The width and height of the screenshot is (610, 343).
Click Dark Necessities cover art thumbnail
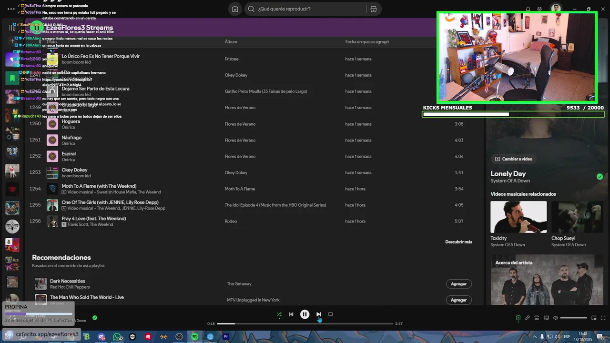41,284
